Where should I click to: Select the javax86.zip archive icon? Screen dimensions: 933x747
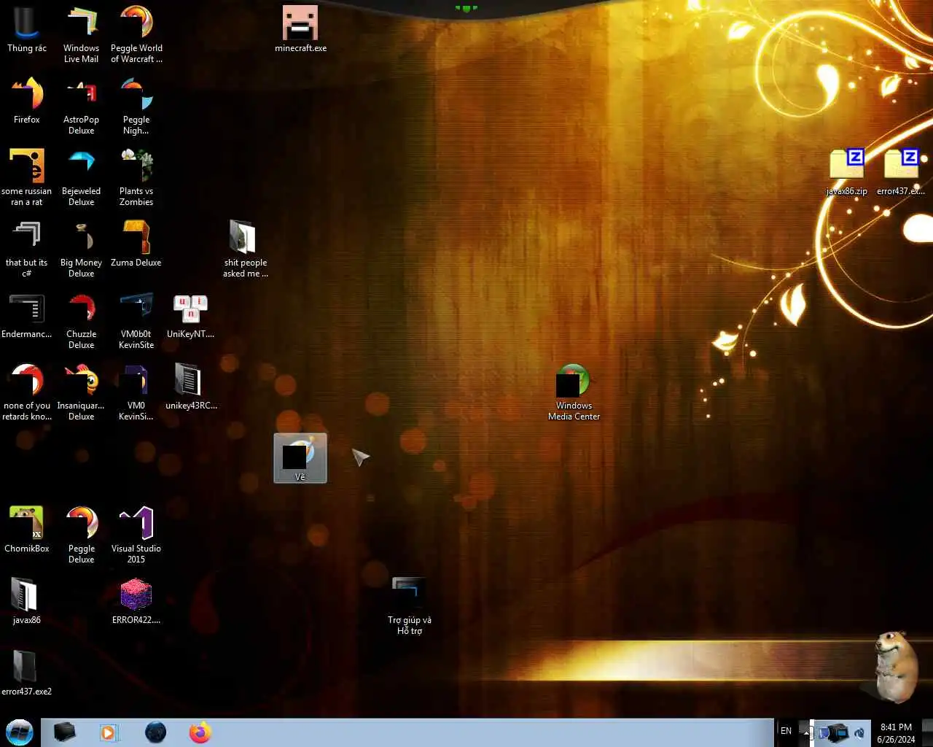(x=846, y=172)
